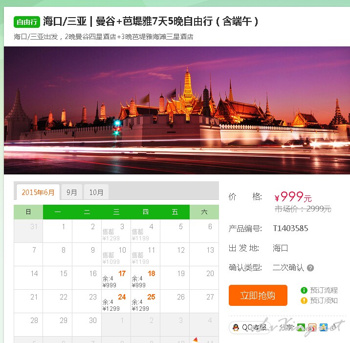This screenshot has height=343, width=350.
Task: Click calendar date 28
Action: click(x=28, y=325)
